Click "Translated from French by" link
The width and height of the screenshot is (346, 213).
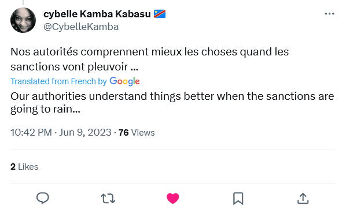tap(58, 81)
